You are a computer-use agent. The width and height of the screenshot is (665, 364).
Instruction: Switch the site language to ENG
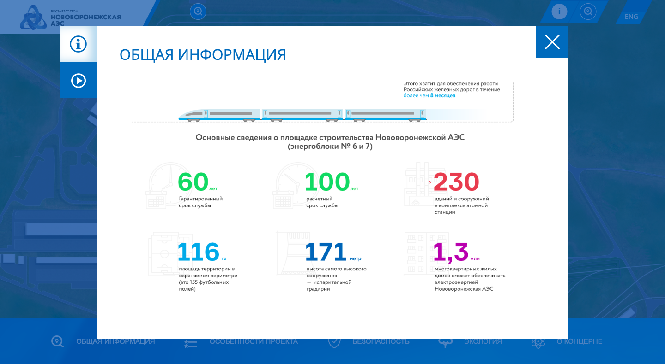coord(631,17)
